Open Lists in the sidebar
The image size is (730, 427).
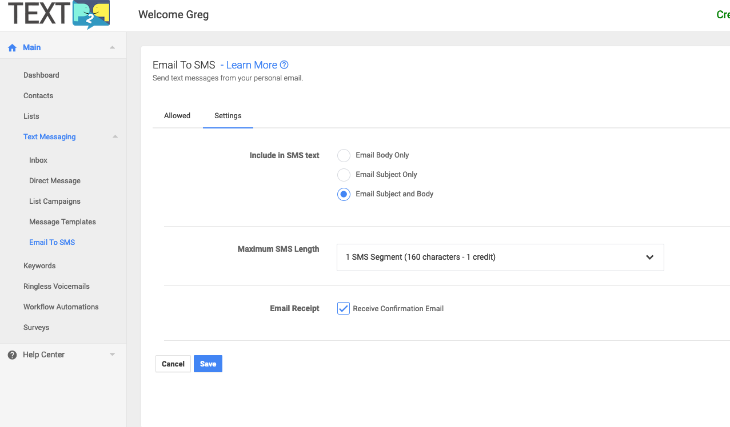tap(31, 116)
